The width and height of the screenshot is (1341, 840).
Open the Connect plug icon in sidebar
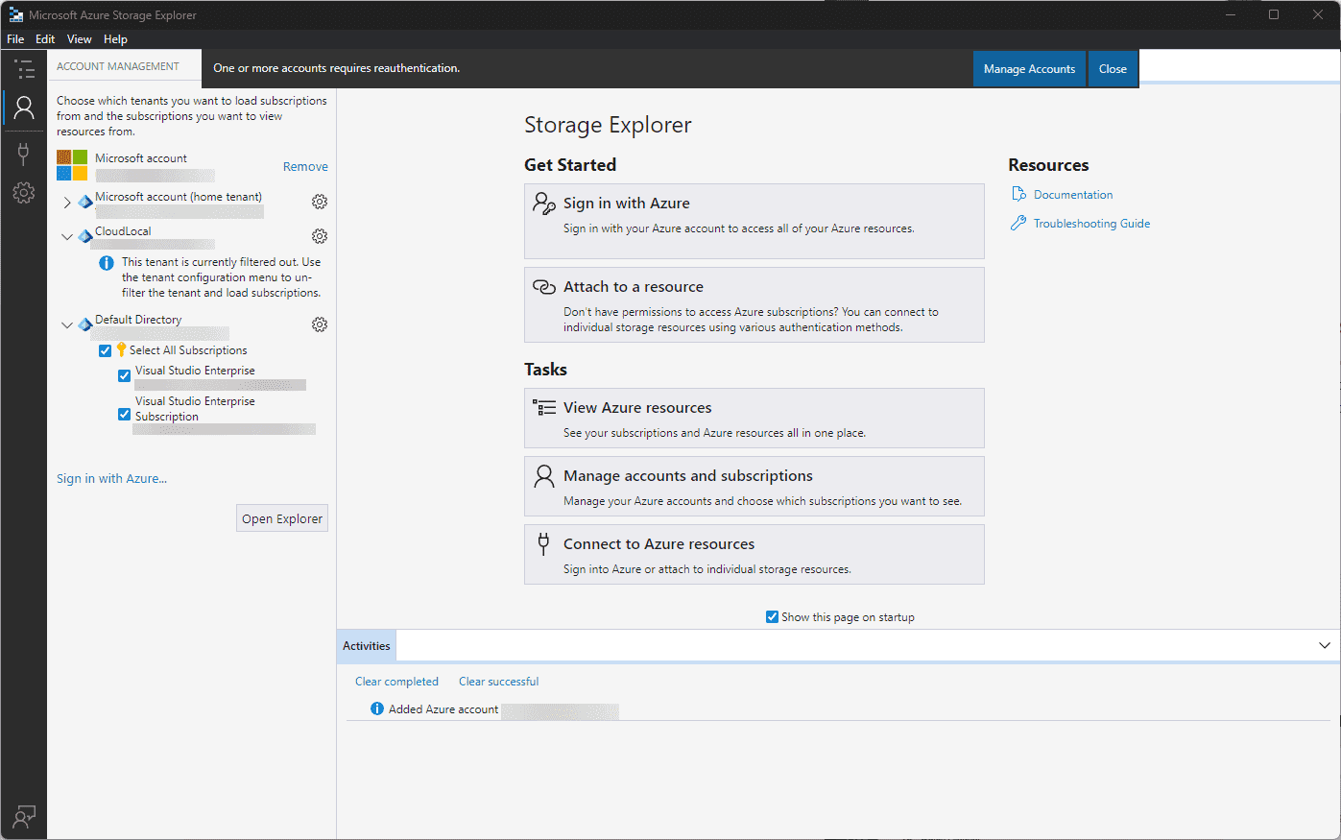(x=24, y=153)
